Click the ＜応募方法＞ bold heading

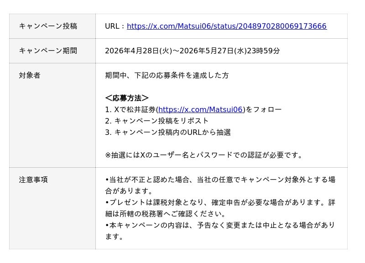pos(127,98)
